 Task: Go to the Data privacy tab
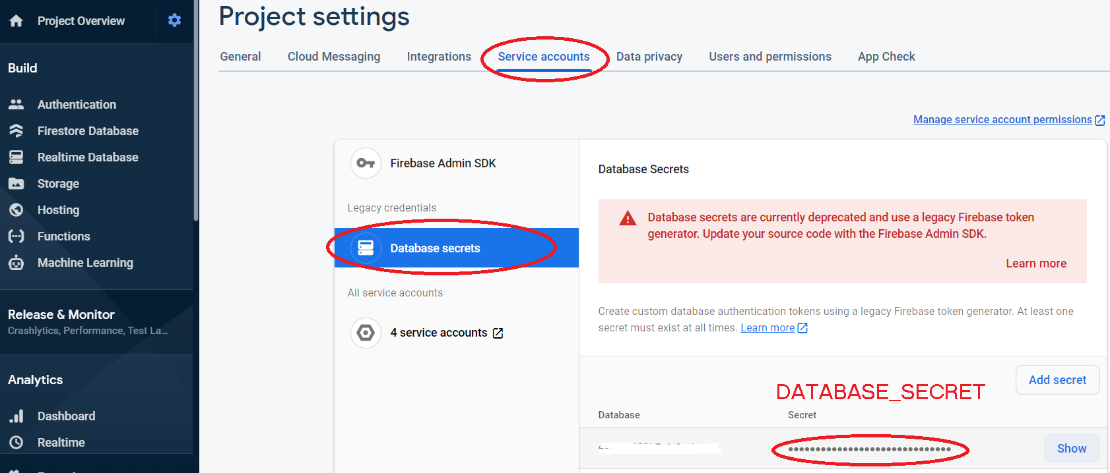tap(649, 57)
